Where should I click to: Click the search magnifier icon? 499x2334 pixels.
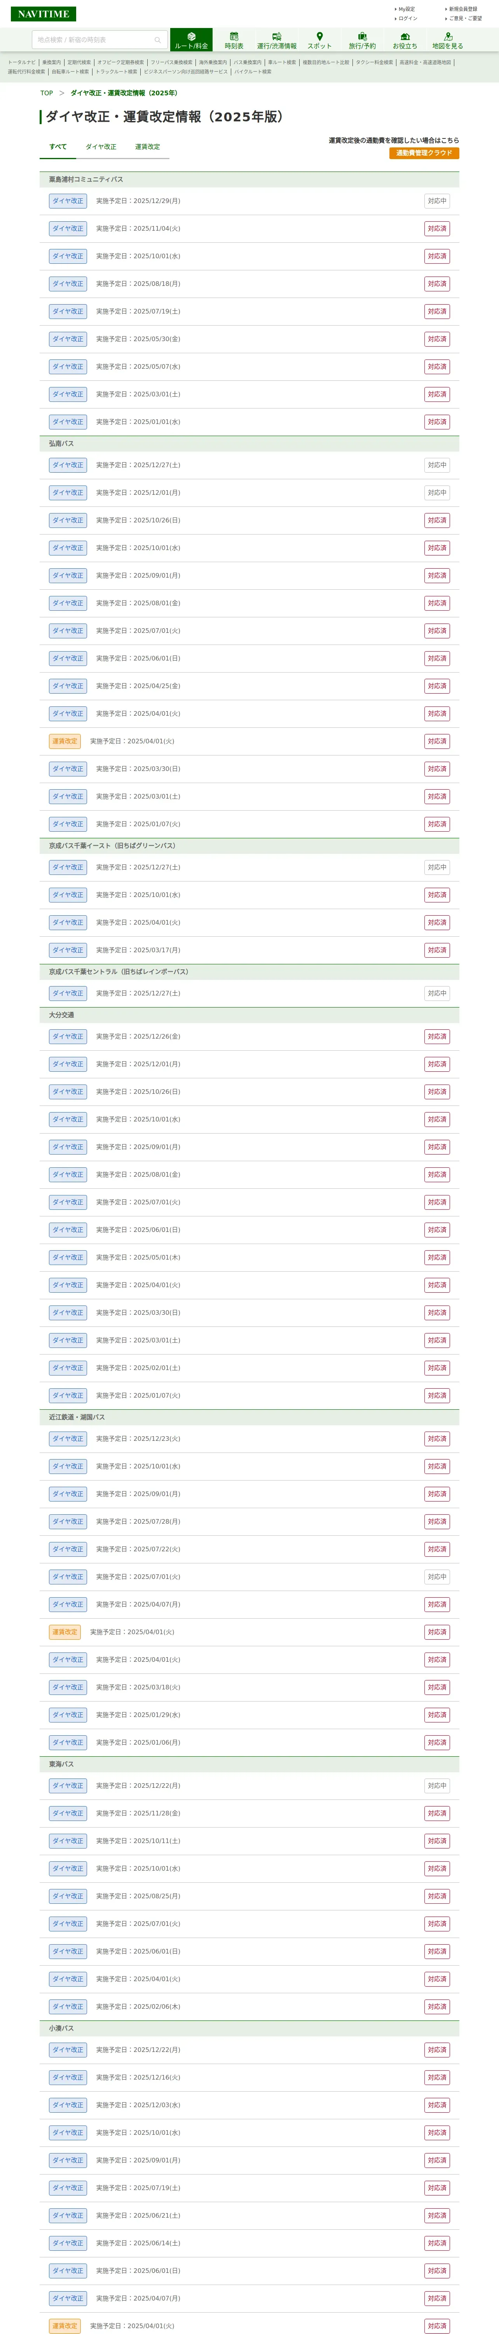[x=157, y=40]
